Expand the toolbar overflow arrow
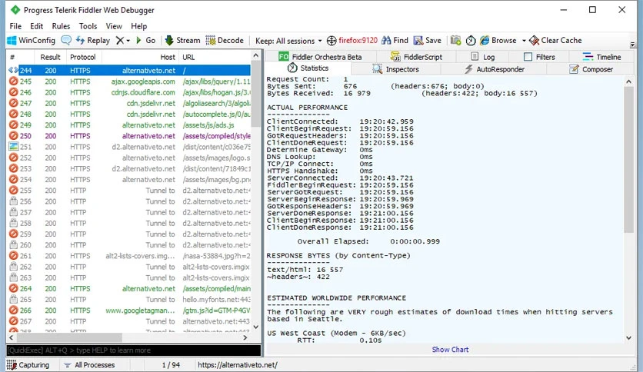643x372 pixels. pyautogui.click(x=632, y=45)
